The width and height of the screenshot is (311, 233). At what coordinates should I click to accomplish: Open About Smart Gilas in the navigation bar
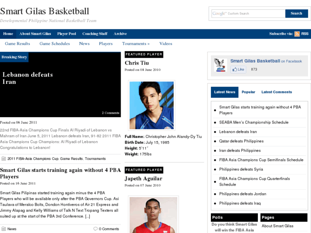35,34
